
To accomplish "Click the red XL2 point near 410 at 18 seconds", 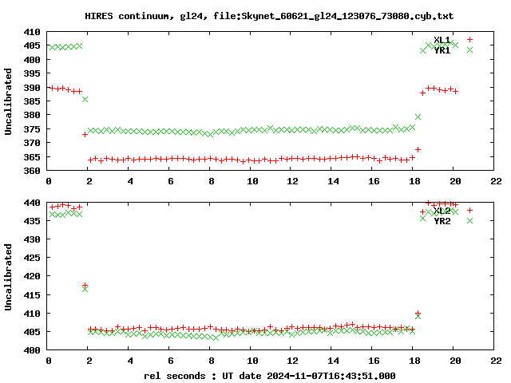I will [x=418, y=313].
